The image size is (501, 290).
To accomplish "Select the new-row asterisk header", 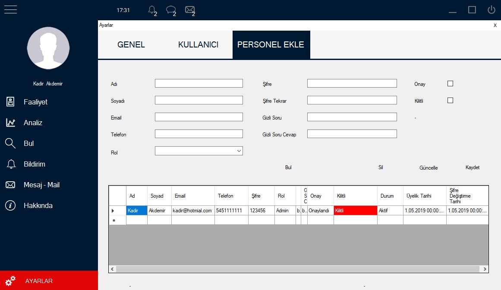I will pos(117,220).
